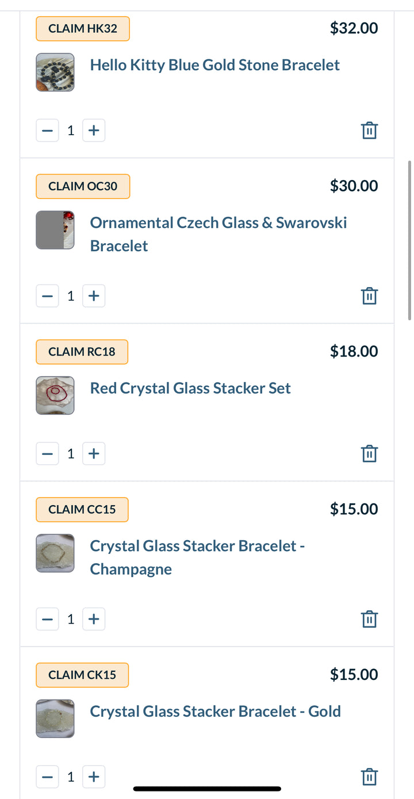Add one more Ornamental Czech Glass bracelet
Viewport: 414px width, 799px height.
click(x=94, y=296)
